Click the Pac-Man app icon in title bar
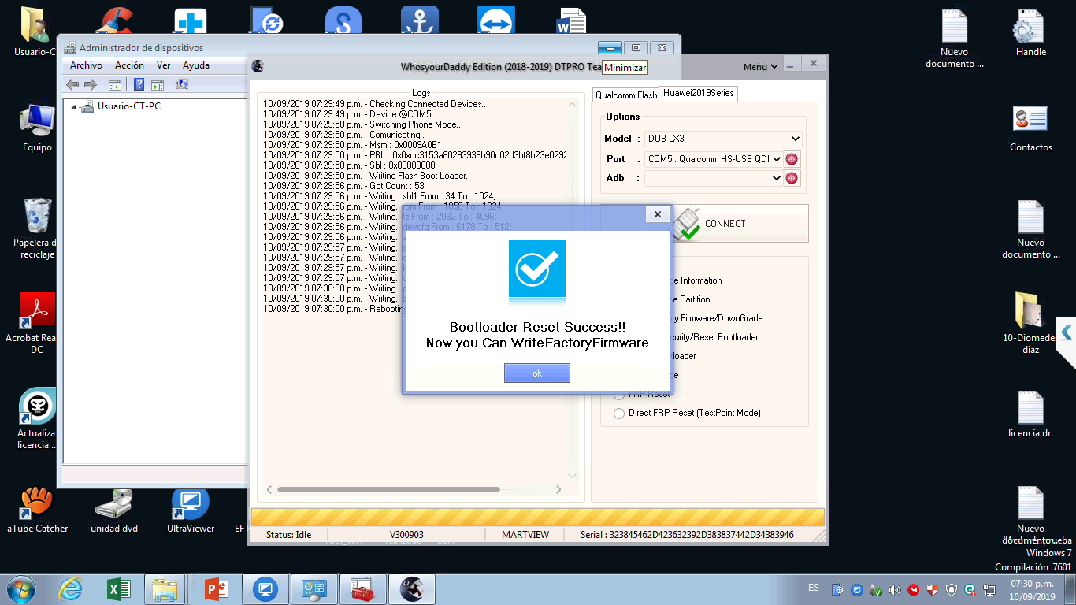Image resolution: width=1076 pixels, height=605 pixels. coord(258,66)
